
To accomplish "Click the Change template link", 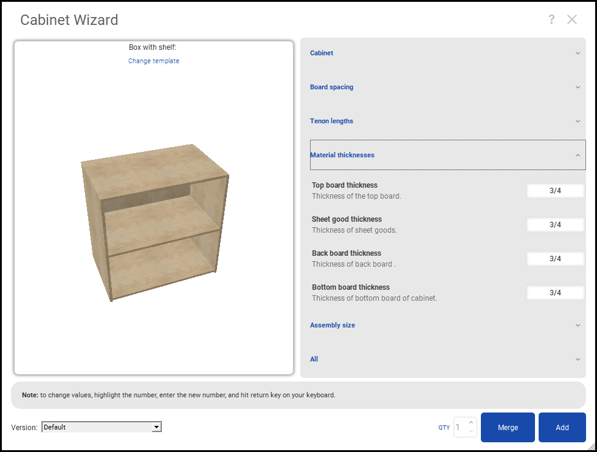I will (x=153, y=61).
